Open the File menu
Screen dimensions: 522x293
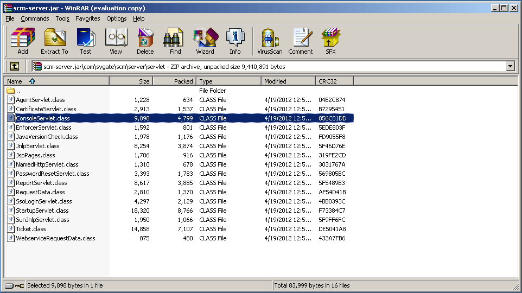(x=10, y=18)
